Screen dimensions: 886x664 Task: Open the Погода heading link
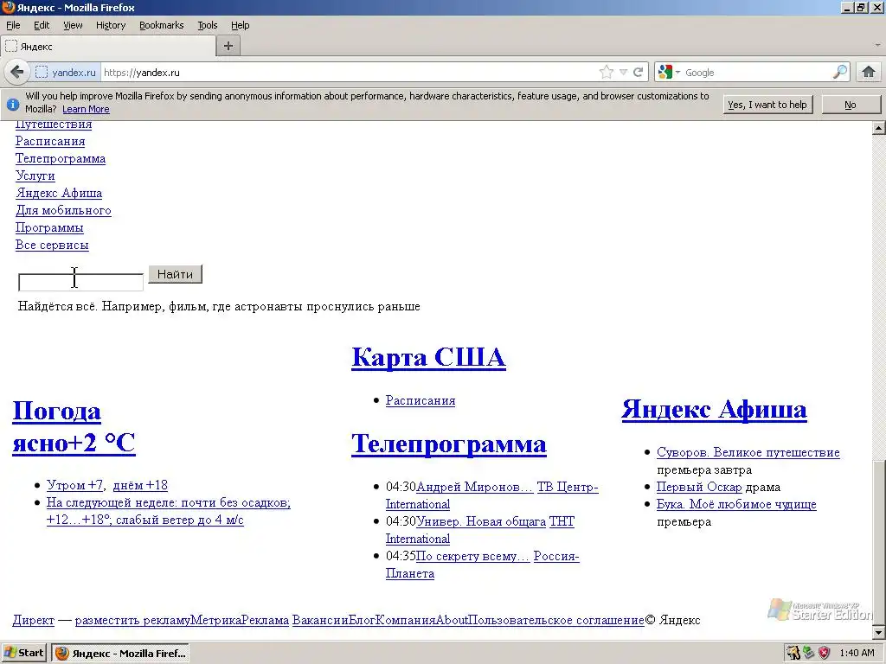click(x=56, y=411)
